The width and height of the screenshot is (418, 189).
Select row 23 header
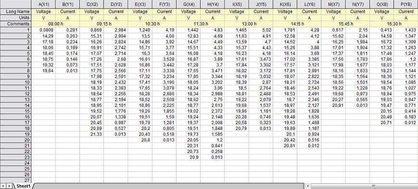click(x=16, y=157)
